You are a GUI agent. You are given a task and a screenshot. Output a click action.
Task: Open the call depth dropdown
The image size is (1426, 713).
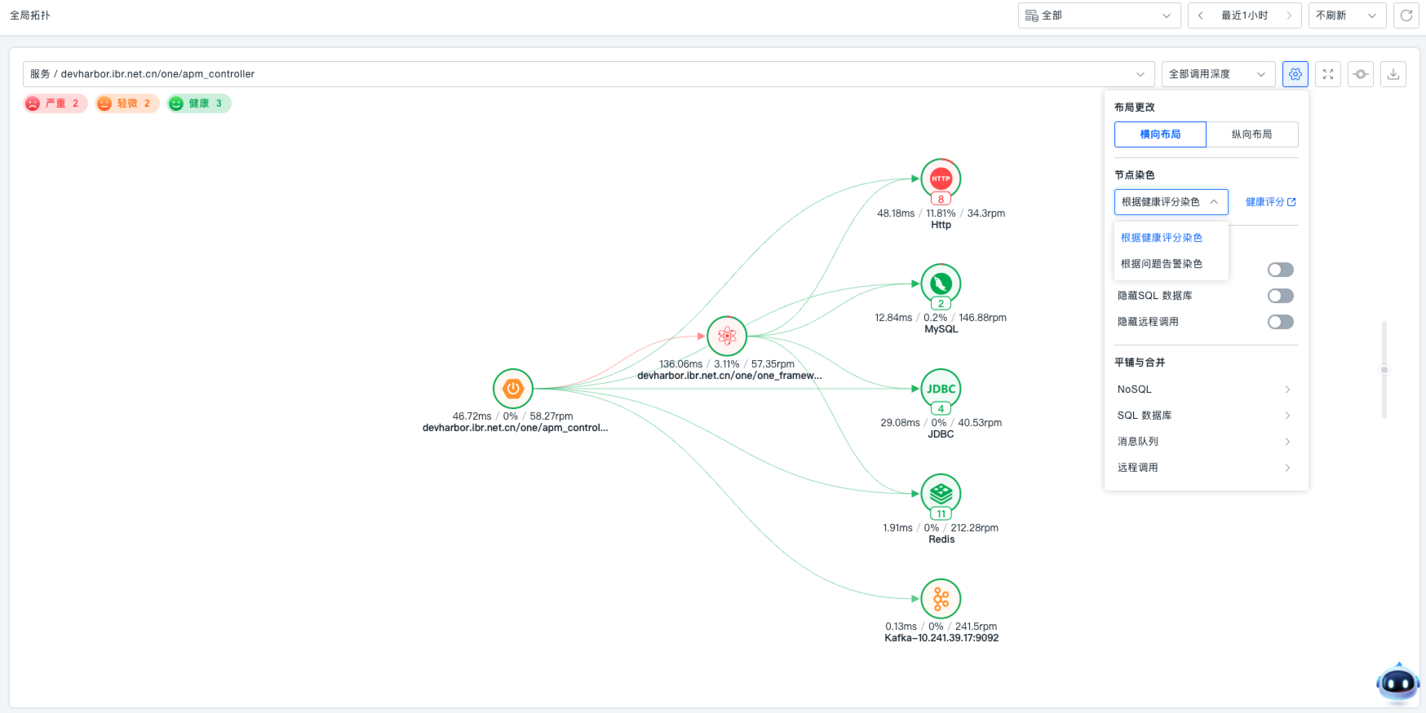(1216, 74)
